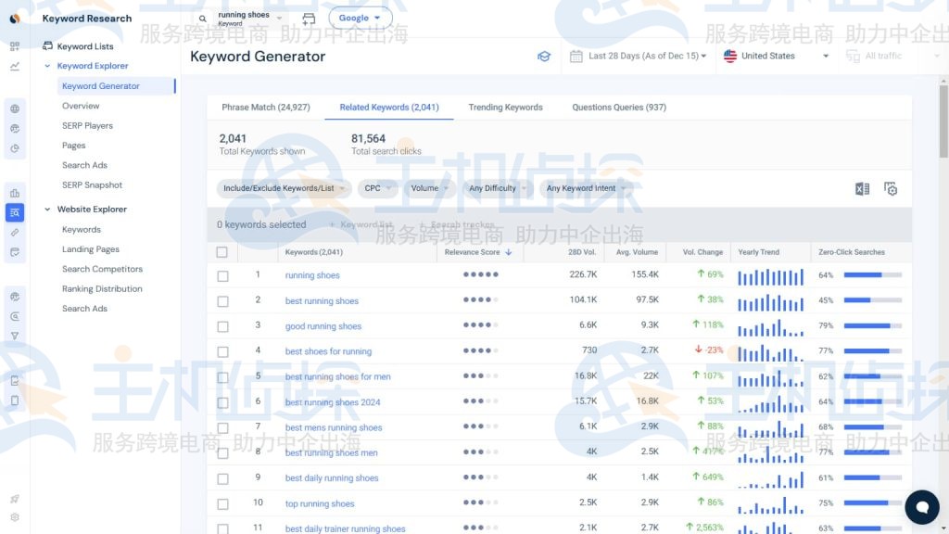Check the checkbox for best running shoes 2024
Image resolution: width=949 pixels, height=534 pixels.
222,401
